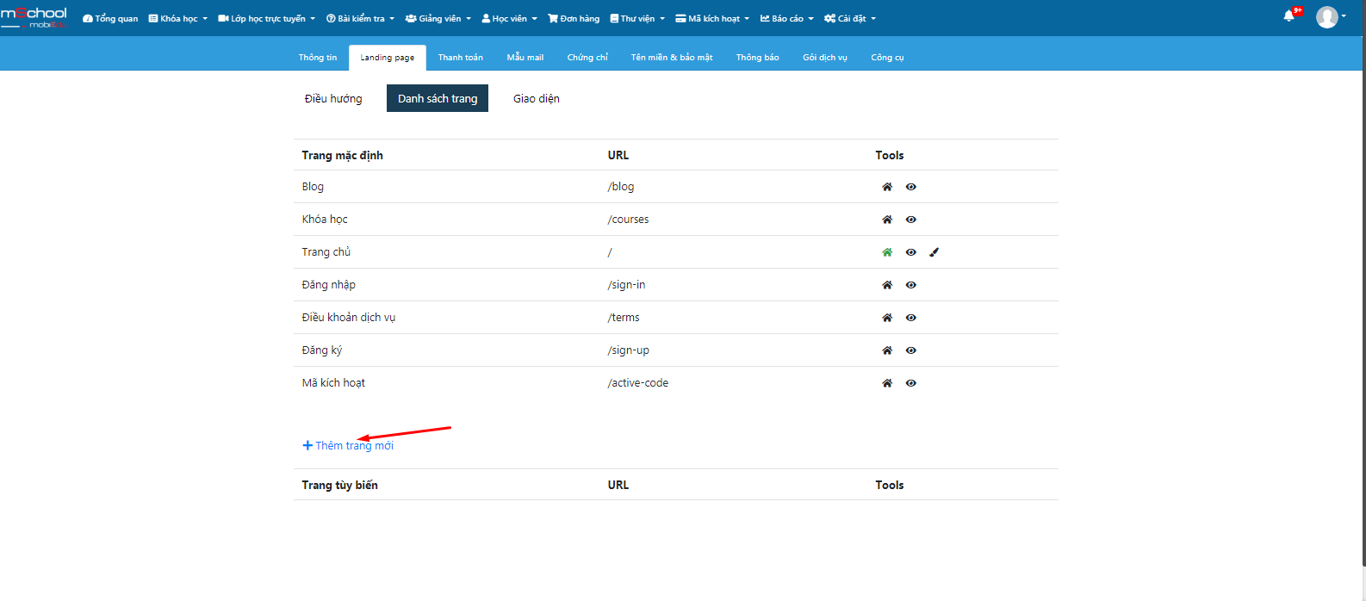Click the green home icon for Trang chủ
Viewport: 1366px width, 601px height.
coord(887,252)
